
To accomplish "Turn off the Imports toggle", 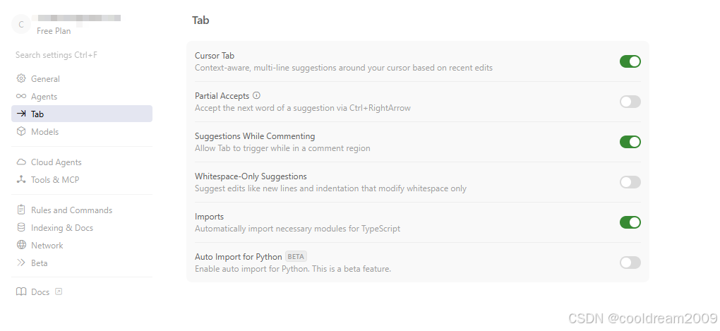I will tap(630, 222).
